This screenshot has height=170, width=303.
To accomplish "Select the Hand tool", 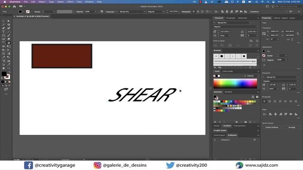I will point(3,68).
